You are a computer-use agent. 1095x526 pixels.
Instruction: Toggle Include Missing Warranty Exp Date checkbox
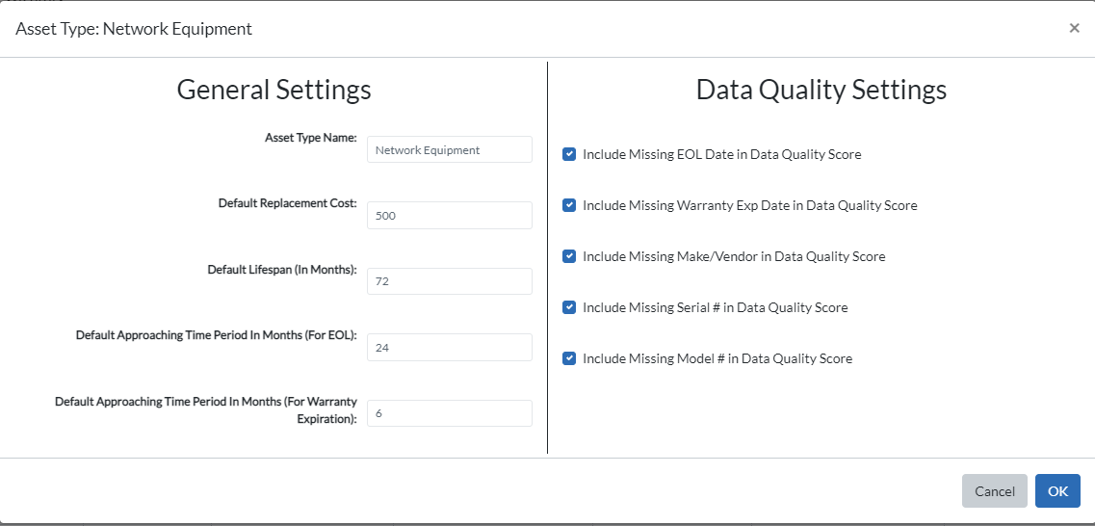569,204
